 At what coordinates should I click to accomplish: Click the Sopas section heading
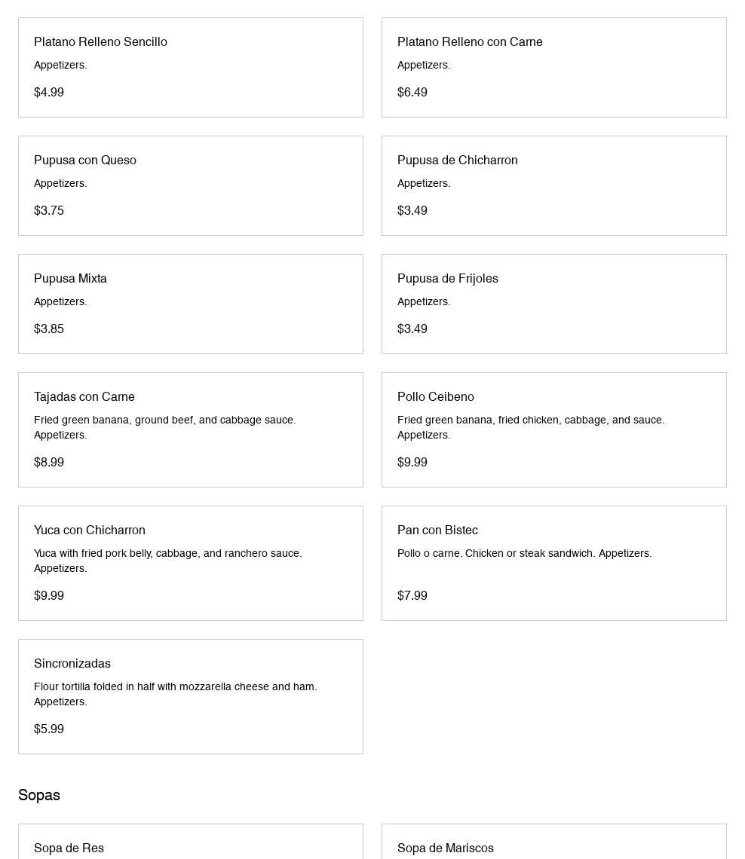click(39, 795)
